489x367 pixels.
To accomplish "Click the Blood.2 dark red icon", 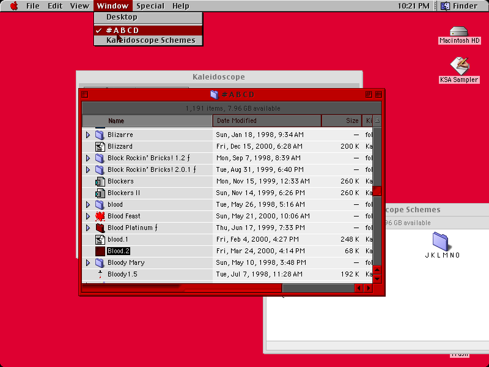I will 100,251.
